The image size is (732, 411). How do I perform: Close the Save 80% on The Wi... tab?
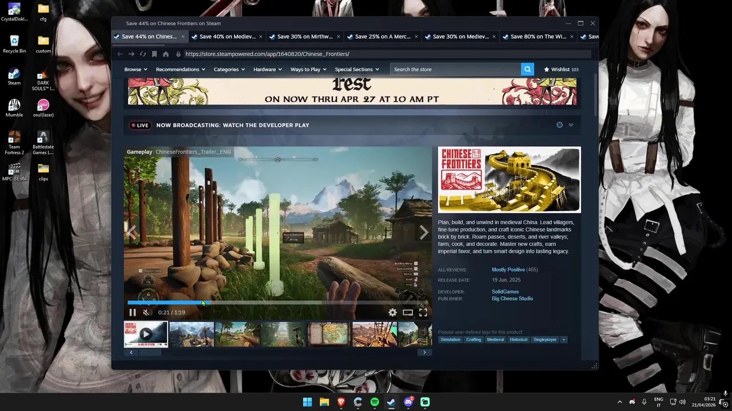click(x=572, y=37)
